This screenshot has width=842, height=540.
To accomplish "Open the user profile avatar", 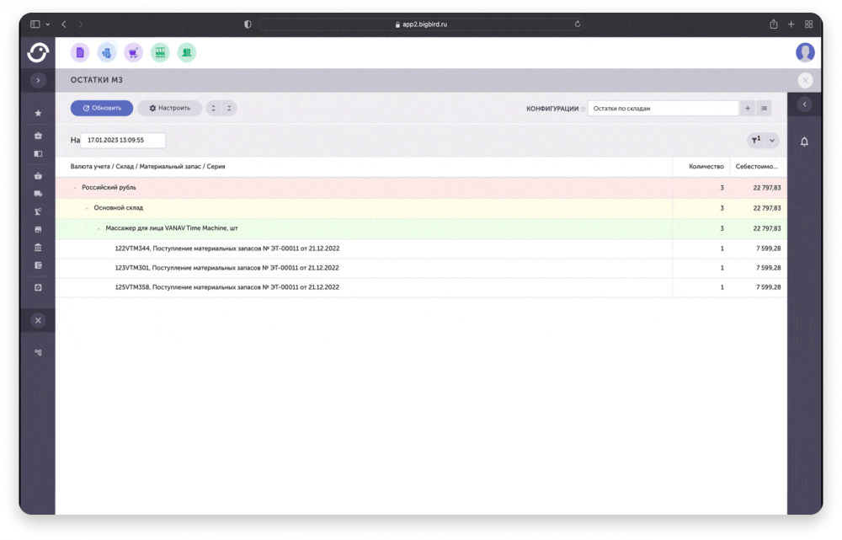I will (x=805, y=52).
